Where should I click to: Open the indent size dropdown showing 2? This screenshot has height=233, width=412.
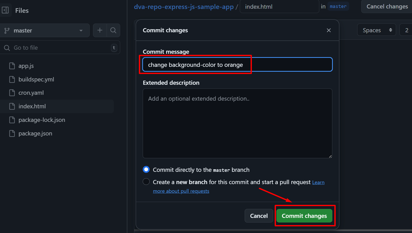click(x=406, y=30)
